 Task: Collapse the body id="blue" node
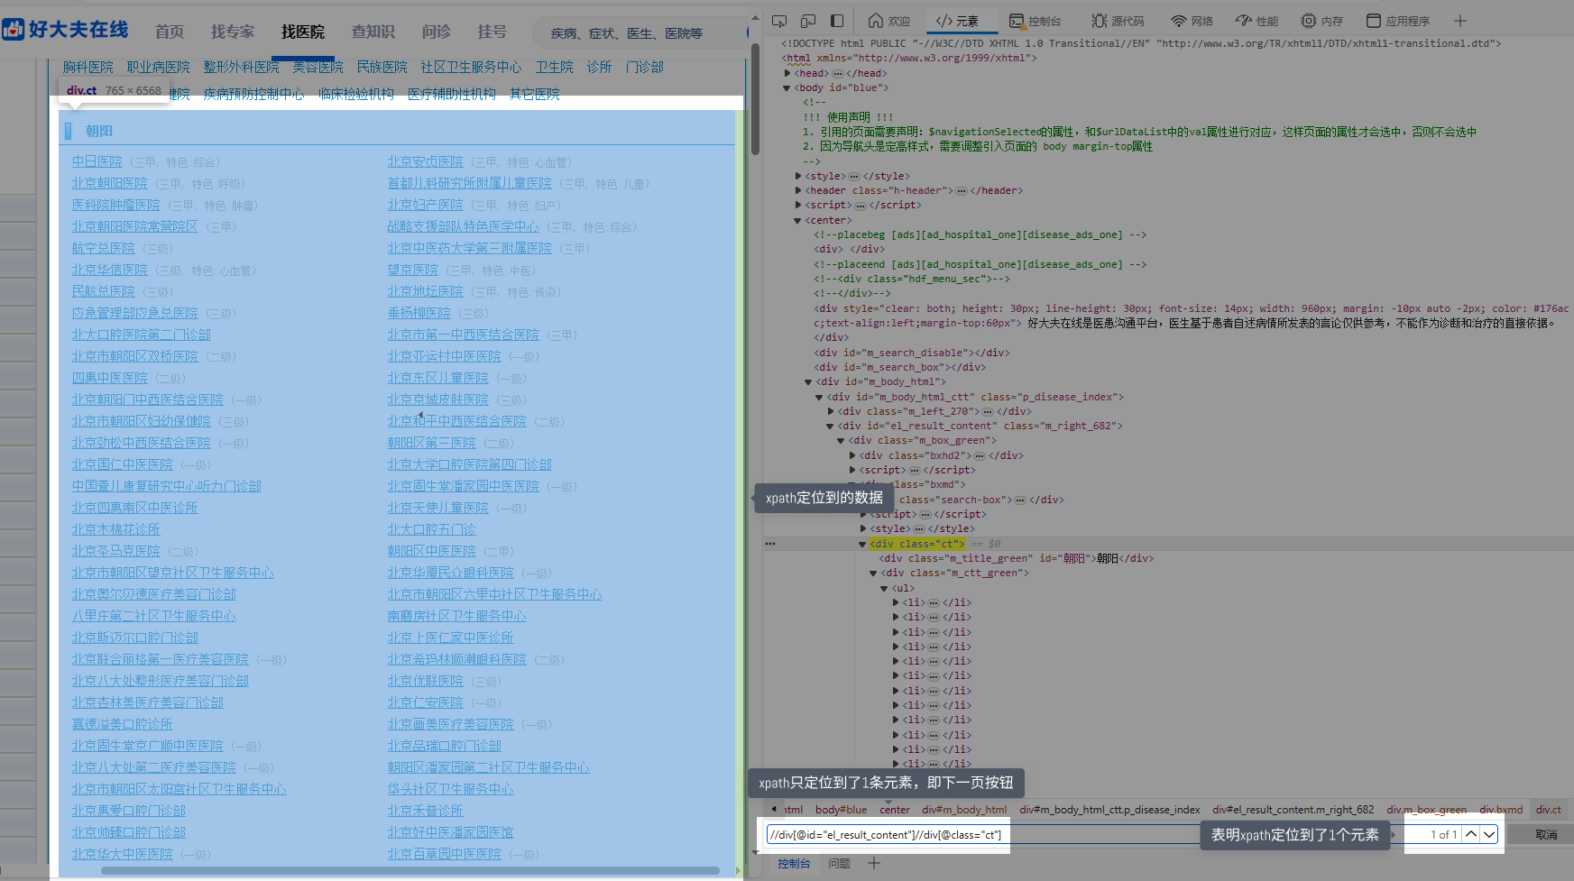click(x=787, y=87)
